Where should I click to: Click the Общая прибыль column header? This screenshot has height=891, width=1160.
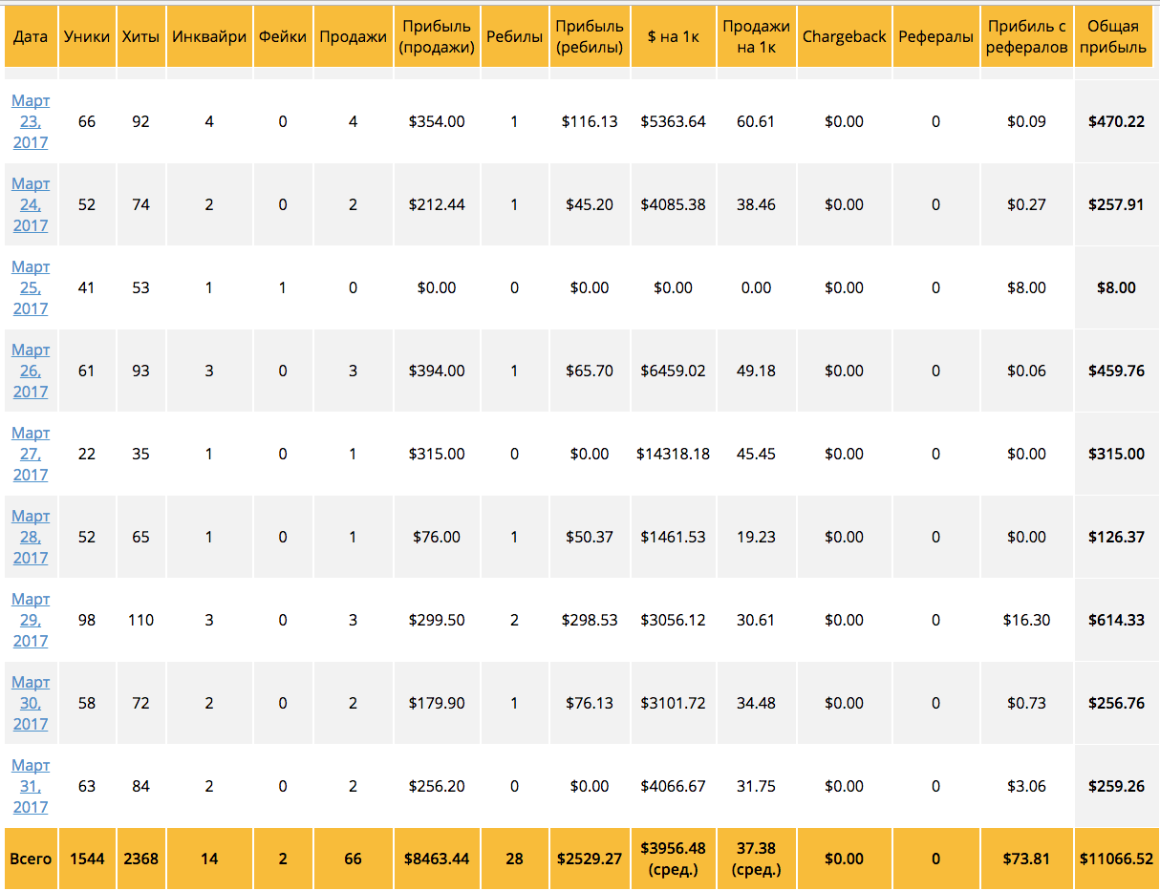[1116, 37]
